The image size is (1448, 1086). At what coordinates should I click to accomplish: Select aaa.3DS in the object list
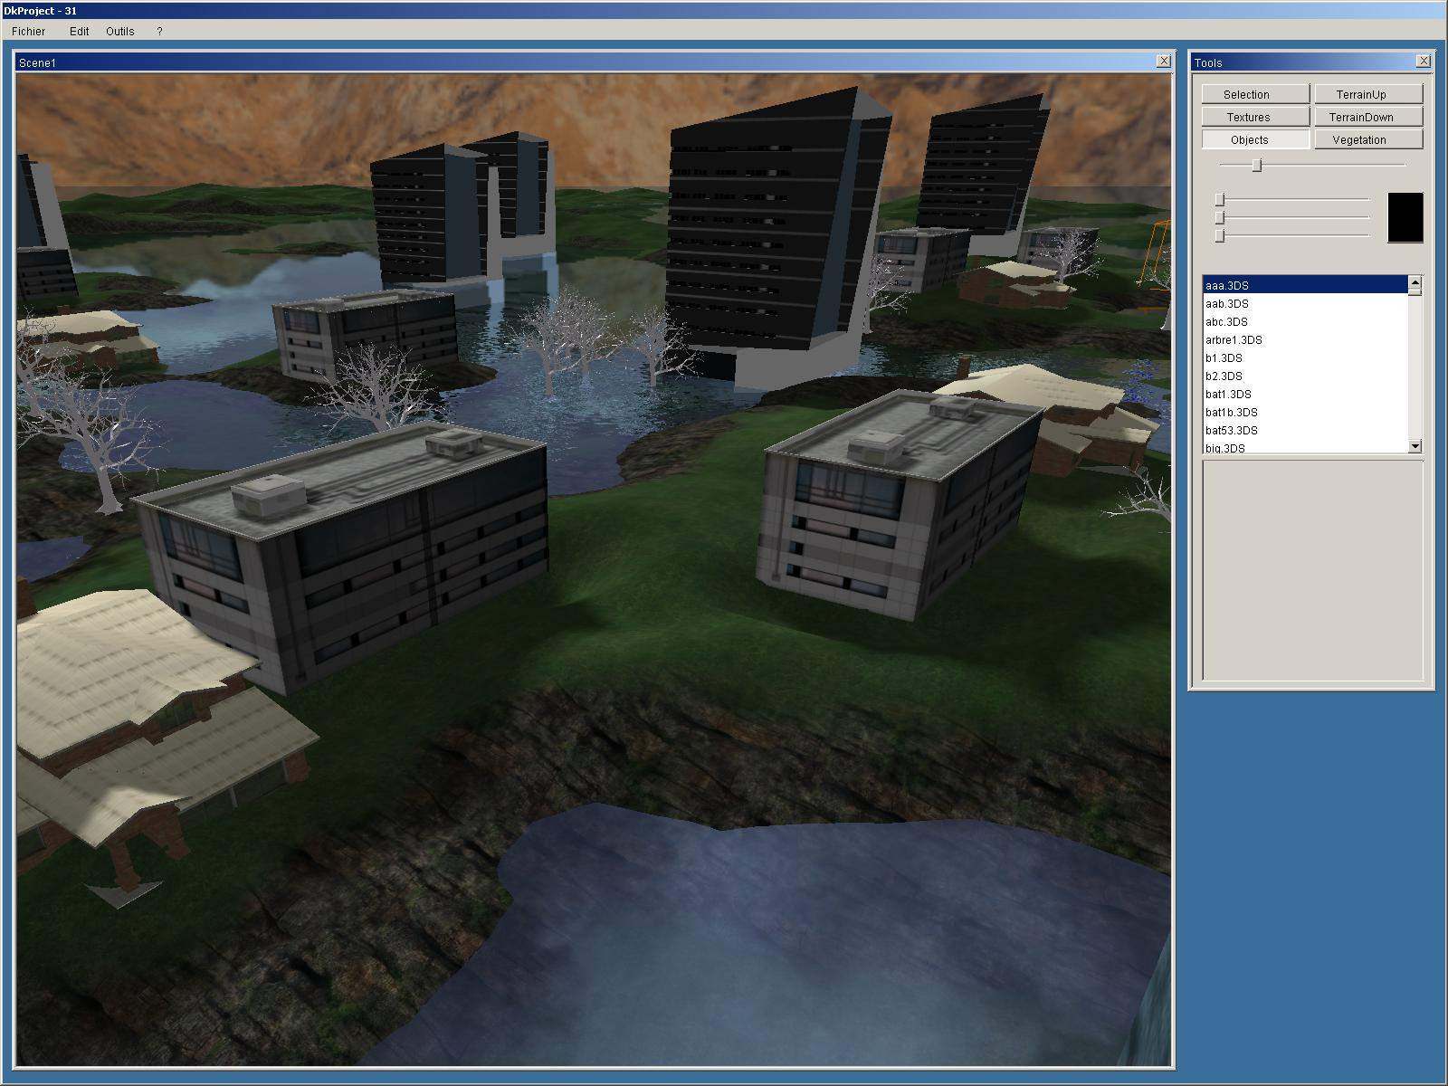point(1227,285)
